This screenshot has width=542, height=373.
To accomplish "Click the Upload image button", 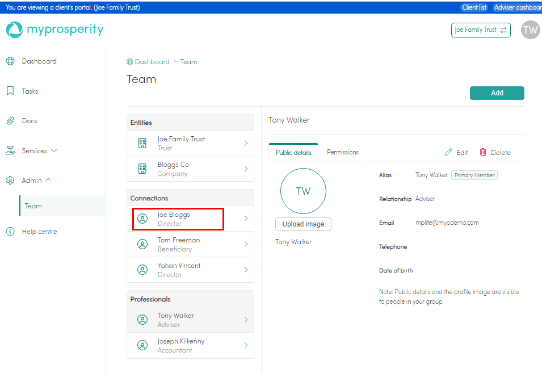I will pyautogui.click(x=303, y=224).
